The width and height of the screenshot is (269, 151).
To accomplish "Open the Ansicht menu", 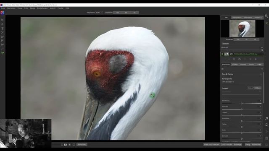I will pyautogui.click(x=53, y=8).
